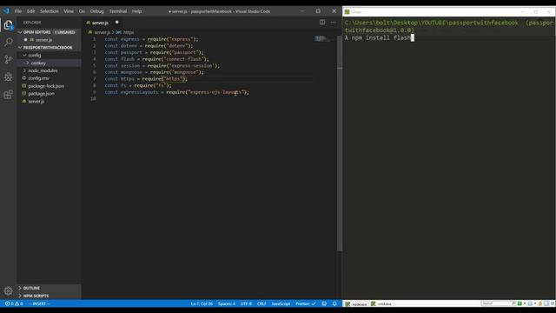Click the feedback smiley in status bar
This screenshot has height=313, width=556.
coord(324,303)
